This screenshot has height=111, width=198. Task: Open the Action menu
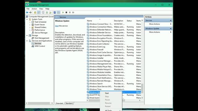click(x=34, y=9)
